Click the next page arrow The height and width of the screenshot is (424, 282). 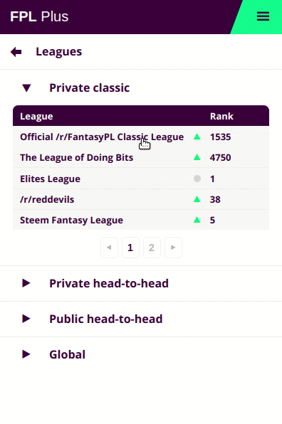(173, 248)
